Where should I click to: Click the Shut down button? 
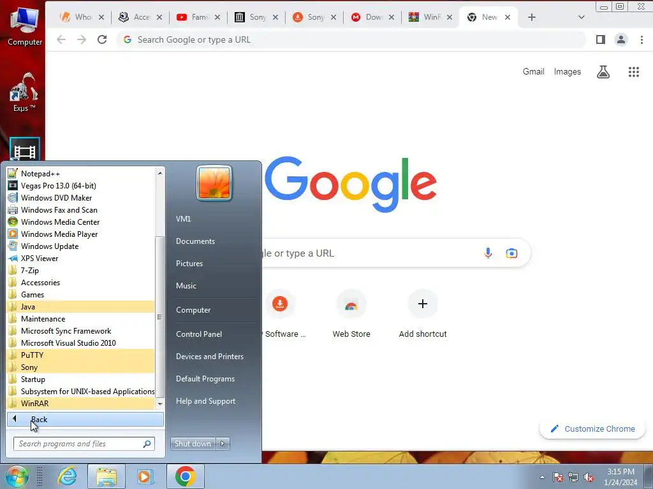(193, 444)
